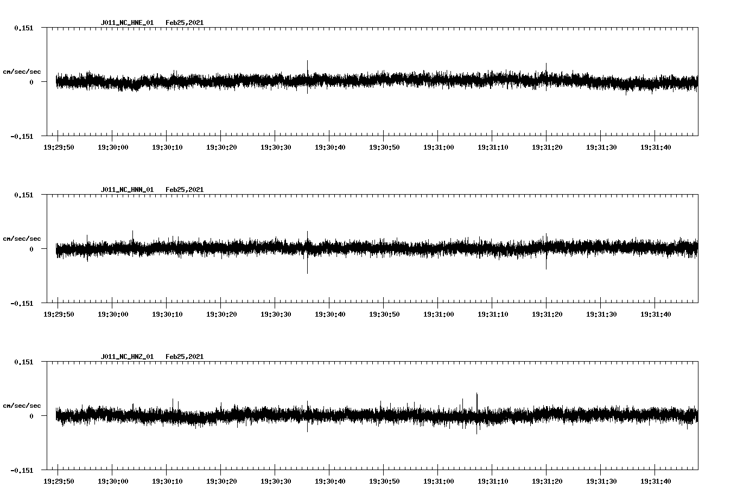Click the spike near 19:30:03 on HNN trace
This screenshot has width=737, height=501.
[132, 237]
